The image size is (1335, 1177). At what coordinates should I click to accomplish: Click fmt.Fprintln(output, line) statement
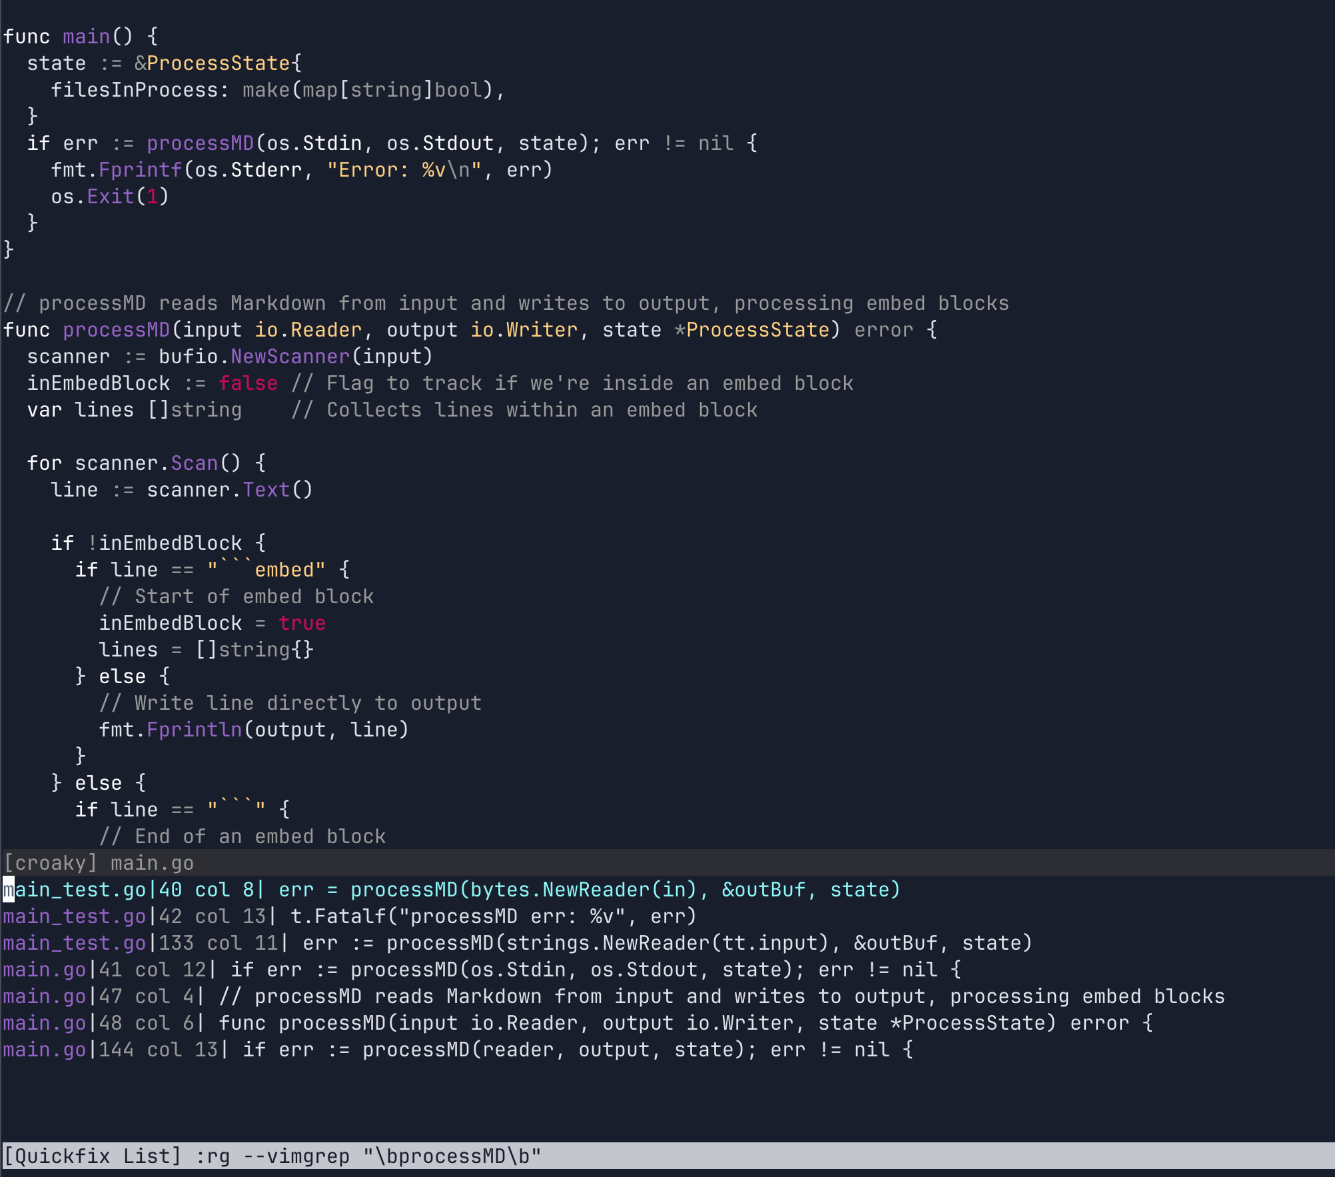pyautogui.click(x=254, y=730)
